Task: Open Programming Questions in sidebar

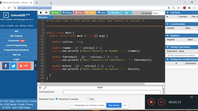Action: pos(16,50)
